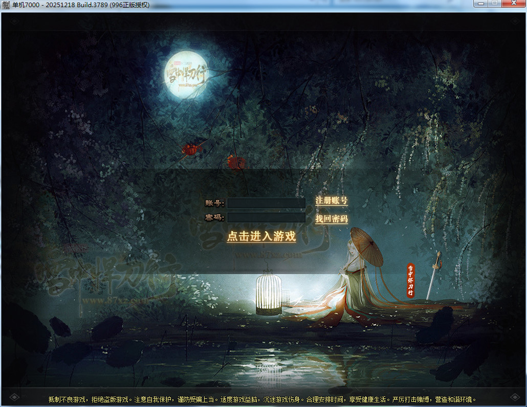This screenshot has height=407, width=527.
Task: Click the 密码 label beside the password field
Action: click(214, 218)
